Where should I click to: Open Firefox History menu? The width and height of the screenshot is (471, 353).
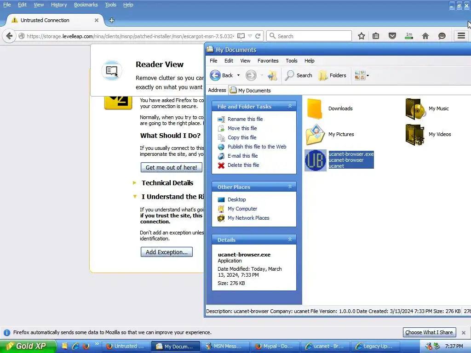[x=58, y=5]
